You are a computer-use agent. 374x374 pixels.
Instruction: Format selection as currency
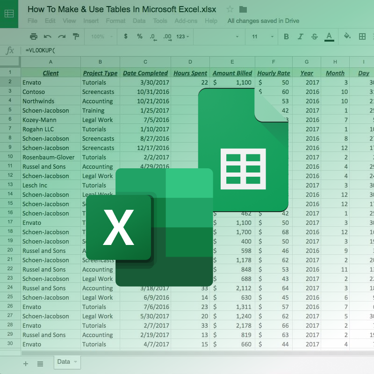[x=126, y=36]
